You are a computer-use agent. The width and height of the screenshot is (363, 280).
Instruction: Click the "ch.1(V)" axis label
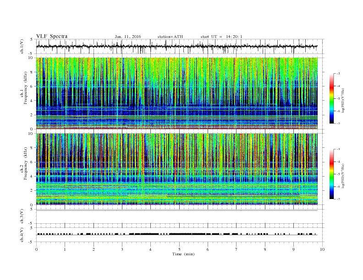tap(22, 47)
